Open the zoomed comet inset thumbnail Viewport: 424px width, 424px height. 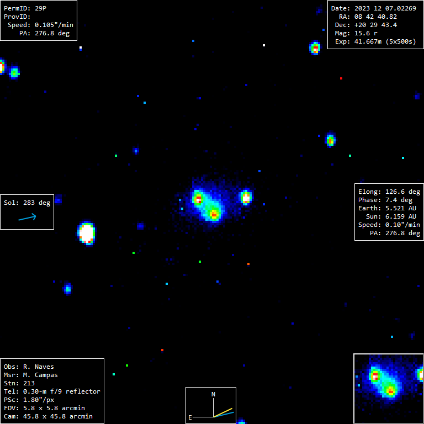coord(389,389)
